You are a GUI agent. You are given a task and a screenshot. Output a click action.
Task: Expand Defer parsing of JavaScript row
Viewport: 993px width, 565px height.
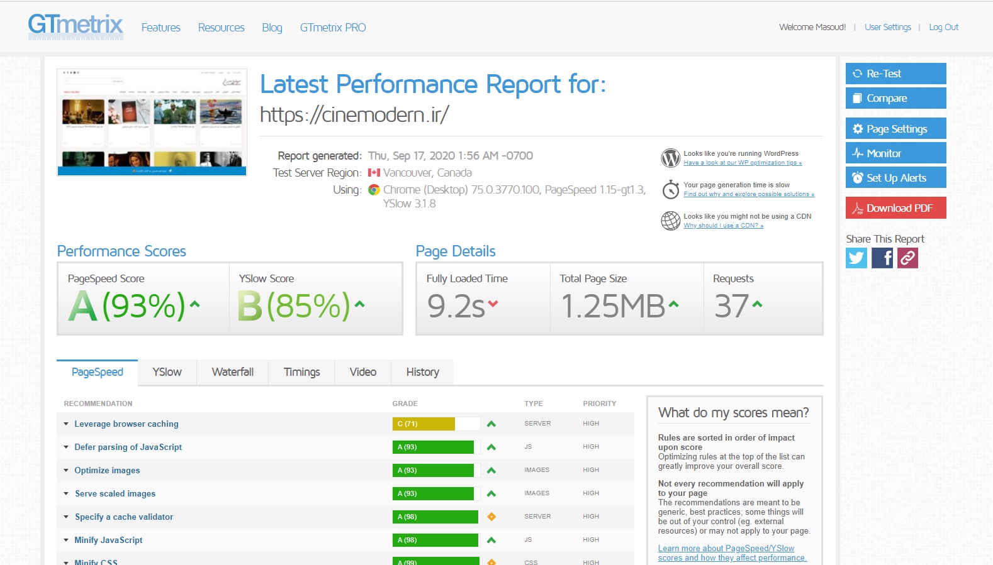pos(66,447)
